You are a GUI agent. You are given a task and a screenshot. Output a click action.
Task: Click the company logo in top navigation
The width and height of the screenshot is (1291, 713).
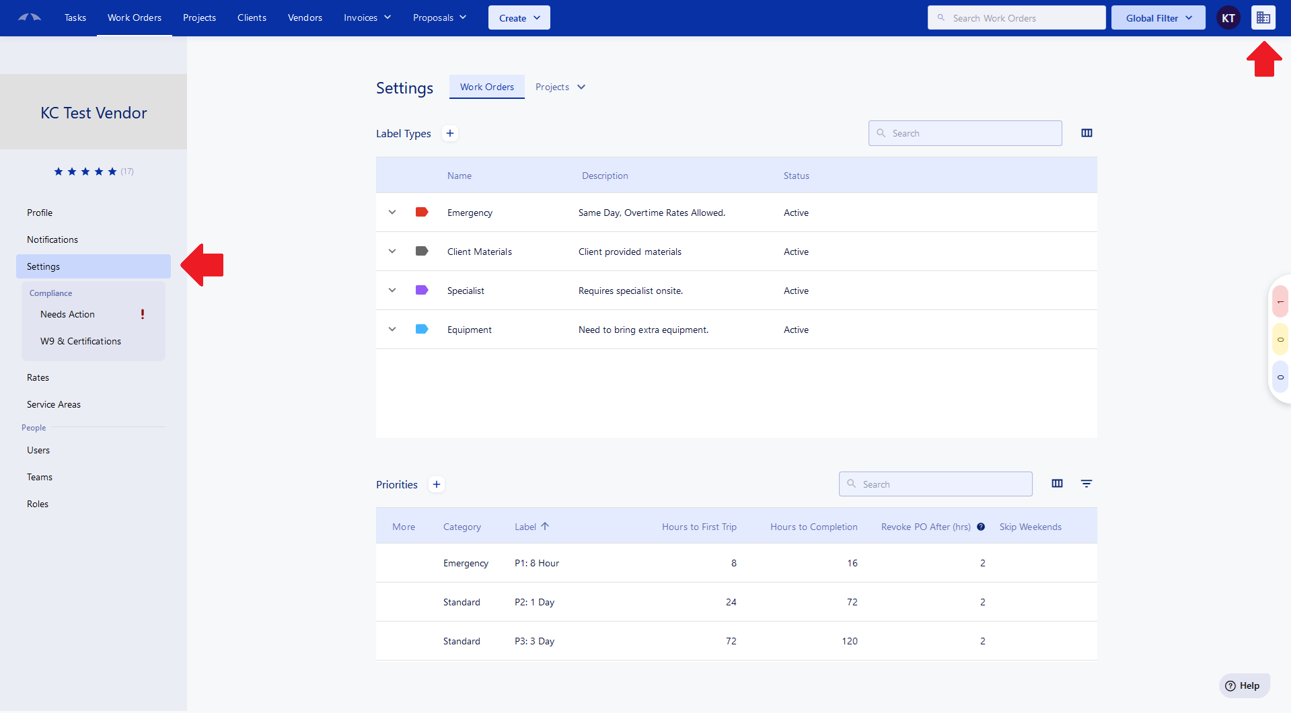[x=30, y=17]
